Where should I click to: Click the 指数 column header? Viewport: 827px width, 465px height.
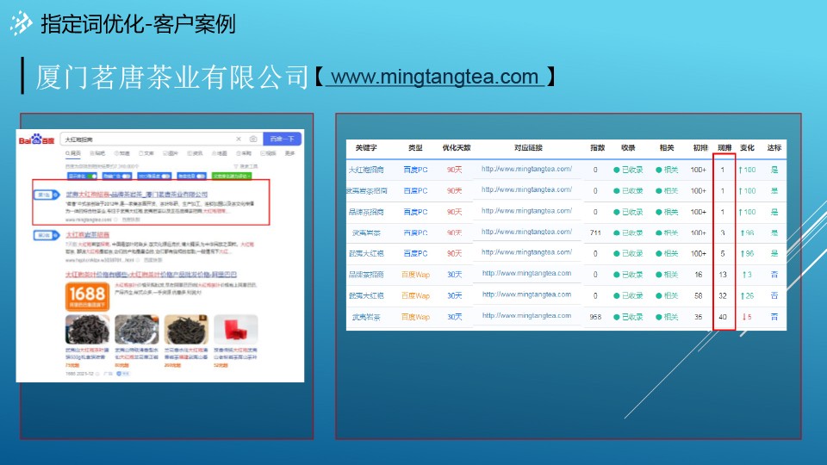597,148
